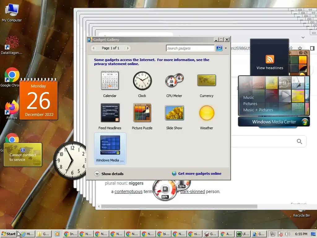Select Music in Media Center gadget
This screenshot has height=238, width=317.
249,98
